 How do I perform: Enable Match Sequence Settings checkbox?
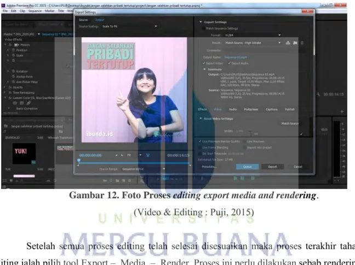point(203,28)
